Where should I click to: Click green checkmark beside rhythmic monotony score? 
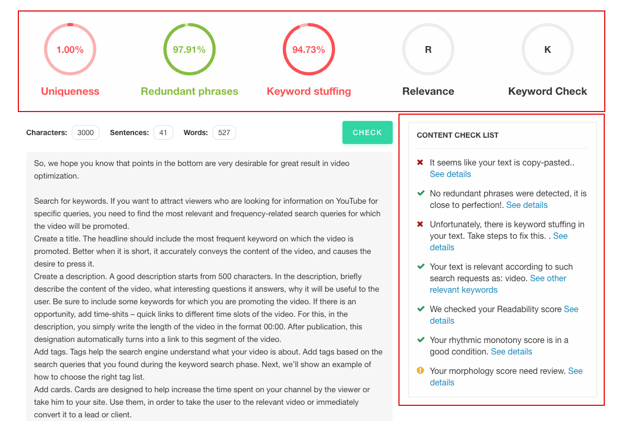pos(420,340)
